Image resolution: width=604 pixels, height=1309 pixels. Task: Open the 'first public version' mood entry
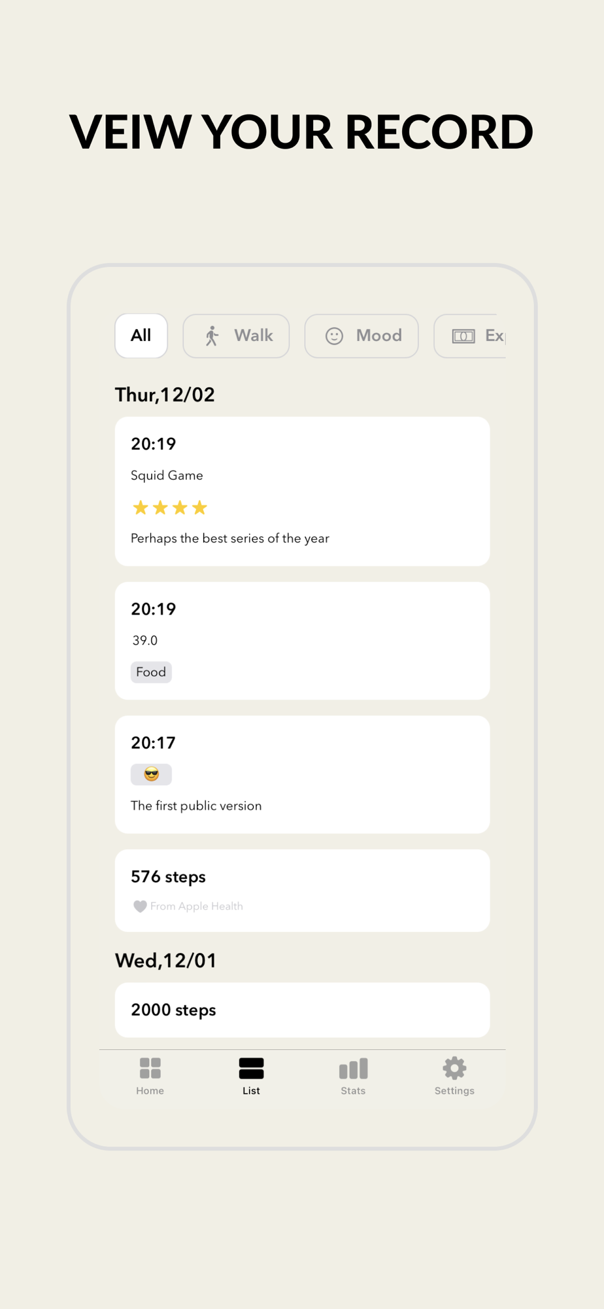pos(302,774)
